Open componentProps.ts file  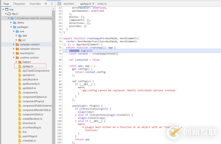click(33, 101)
